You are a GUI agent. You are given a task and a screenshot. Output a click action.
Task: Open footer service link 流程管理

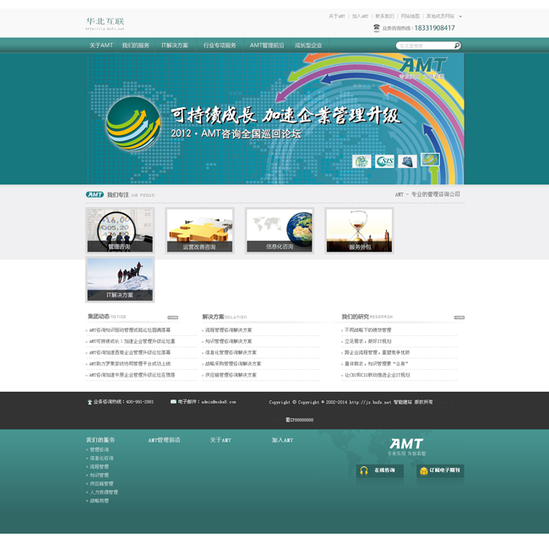point(99,467)
